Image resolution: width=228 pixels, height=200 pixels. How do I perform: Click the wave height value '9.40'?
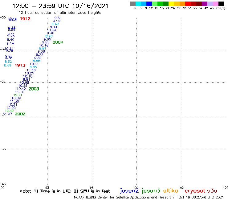pos(10,40)
